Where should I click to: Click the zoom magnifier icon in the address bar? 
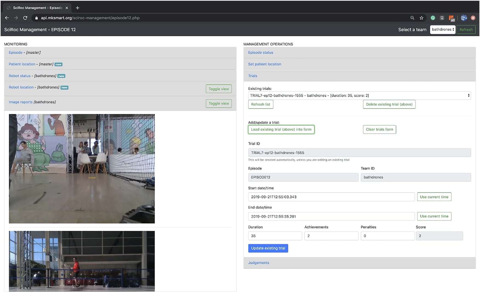(x=412, y=18)
